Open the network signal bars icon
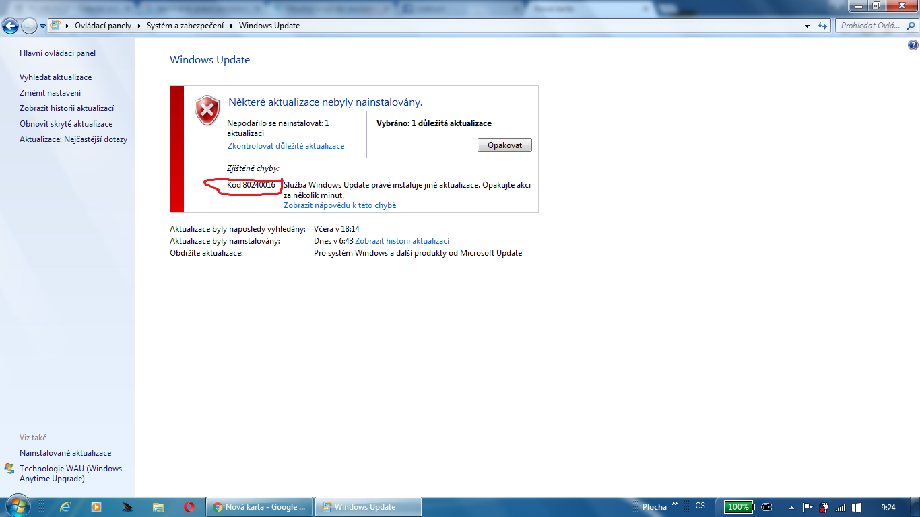Screen dimensions: 920x517 [841, 507]
